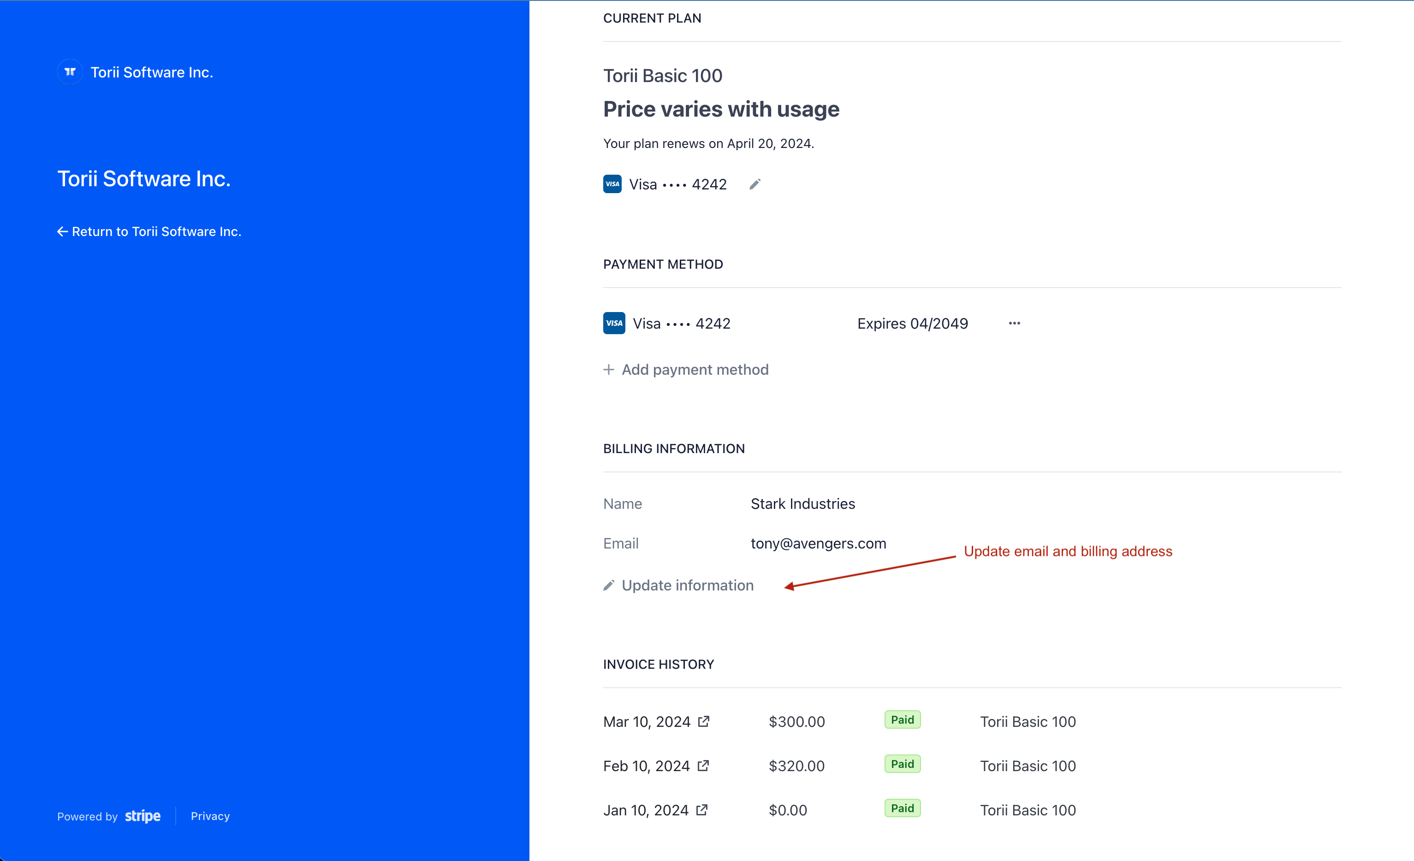
Task: Click the Stripe logo in footer
Action: [x=143, y=816]
